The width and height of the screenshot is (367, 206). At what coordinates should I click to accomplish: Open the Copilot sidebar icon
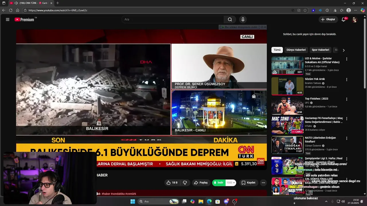(363, 10)
